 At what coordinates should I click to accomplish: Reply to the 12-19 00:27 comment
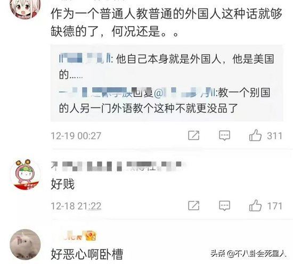coord(224,135)
